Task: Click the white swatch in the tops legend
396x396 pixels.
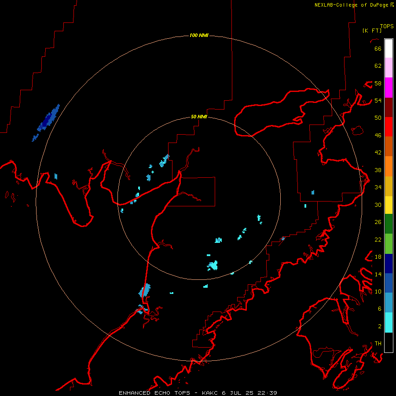Action: [389, 48]
